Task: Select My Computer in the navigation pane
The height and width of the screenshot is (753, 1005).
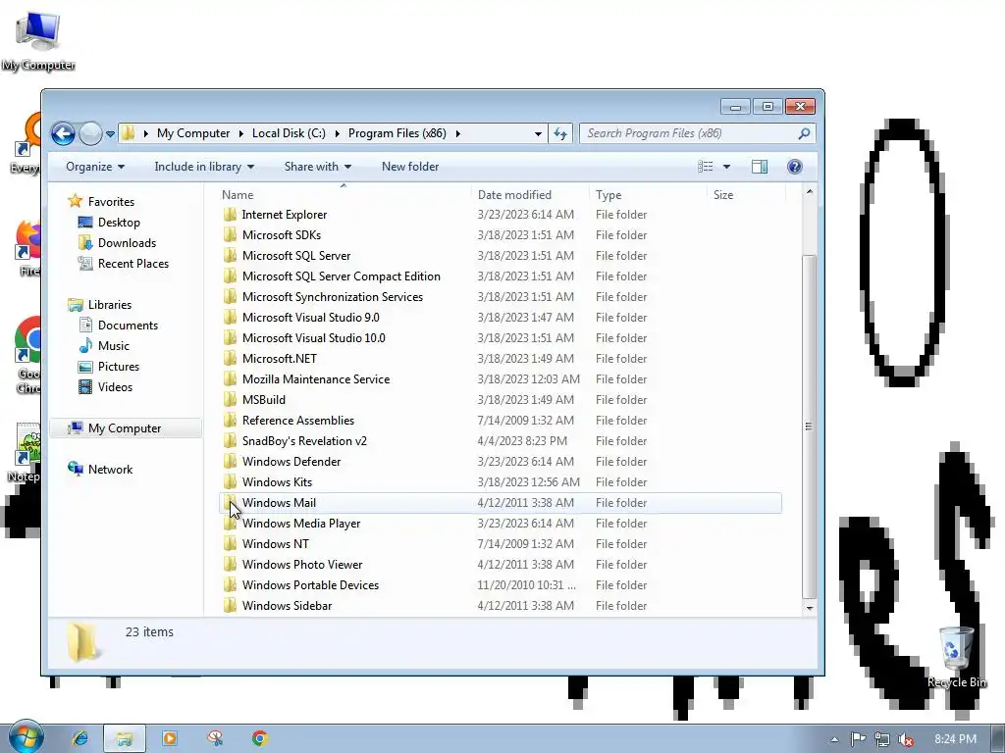Action: 125,428
